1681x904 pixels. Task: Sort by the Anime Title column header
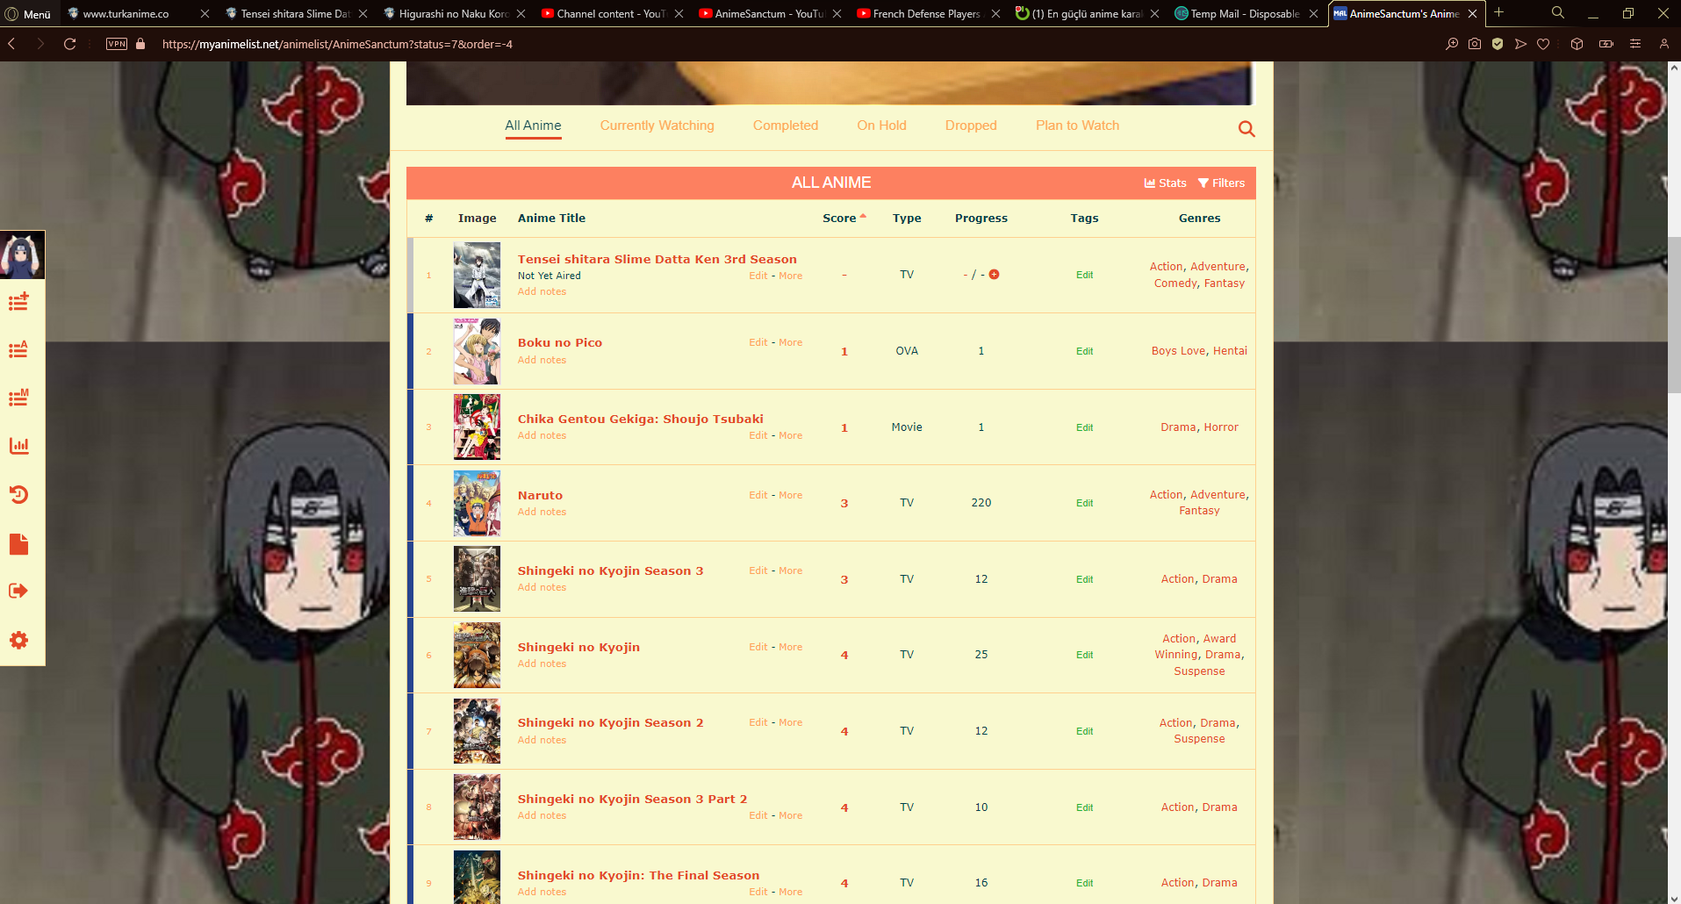tap(551, 219)
